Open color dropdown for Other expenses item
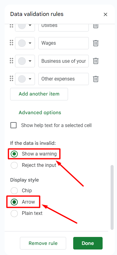117x255 pixels. (25, 79)
